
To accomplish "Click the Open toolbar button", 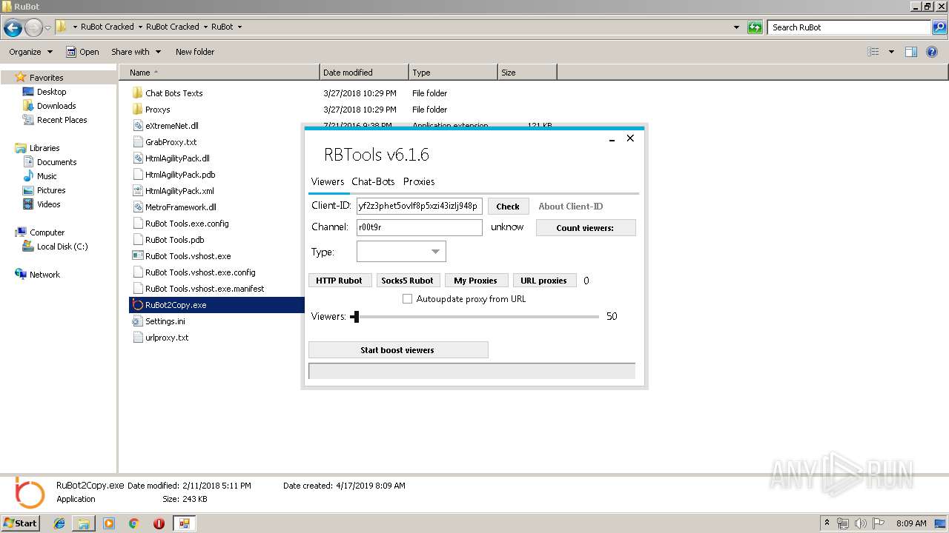I will click(82, 52).
